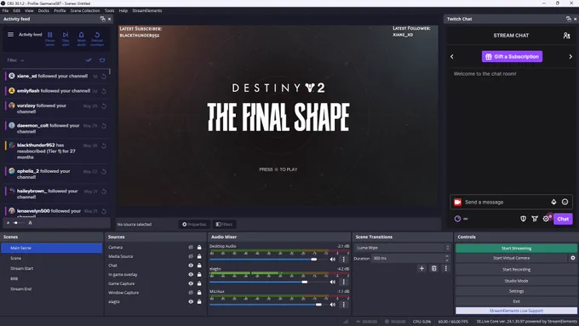Open Virtual Camera settings gear
Image resolution: width=579 pixels, height=326 pixels.
573,258
